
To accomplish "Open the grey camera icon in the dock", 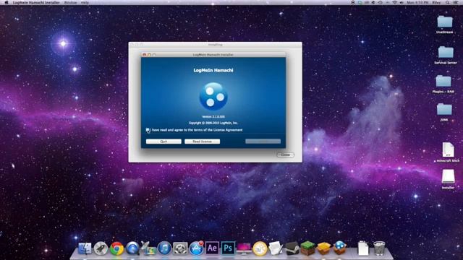I will click(x=180, y=248).
